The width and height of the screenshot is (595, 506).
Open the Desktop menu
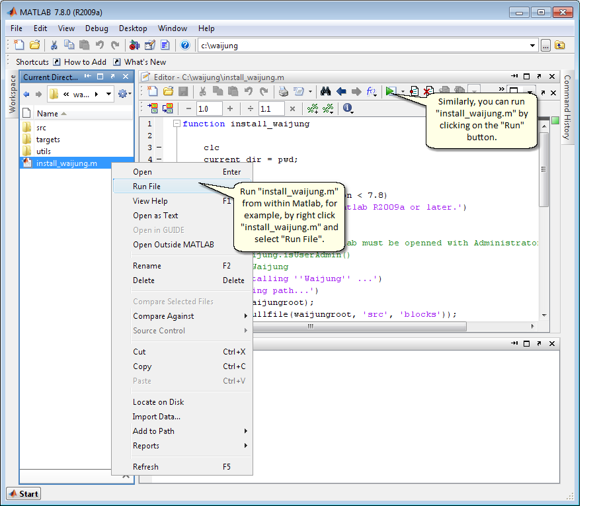pos(133,28)
